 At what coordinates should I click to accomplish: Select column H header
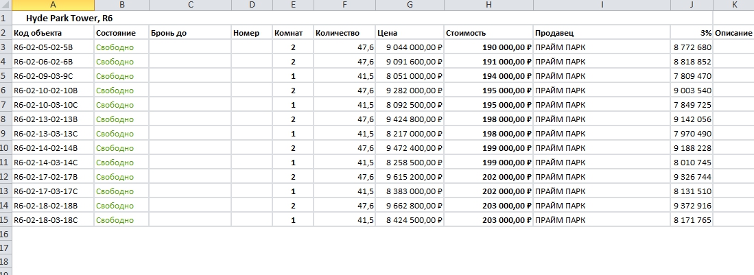click(488, 5)
